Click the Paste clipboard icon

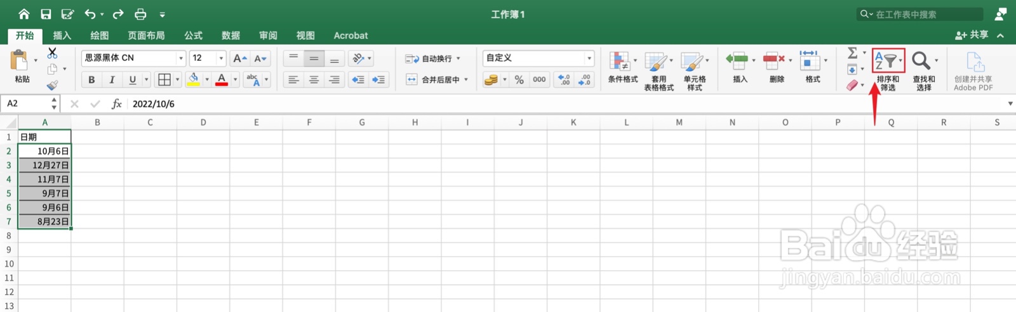(19, 61)
